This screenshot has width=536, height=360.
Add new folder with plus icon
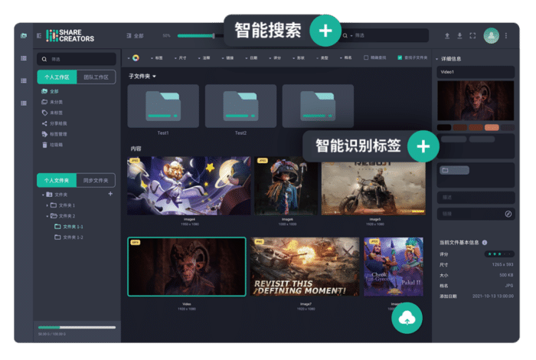(110, 194)
